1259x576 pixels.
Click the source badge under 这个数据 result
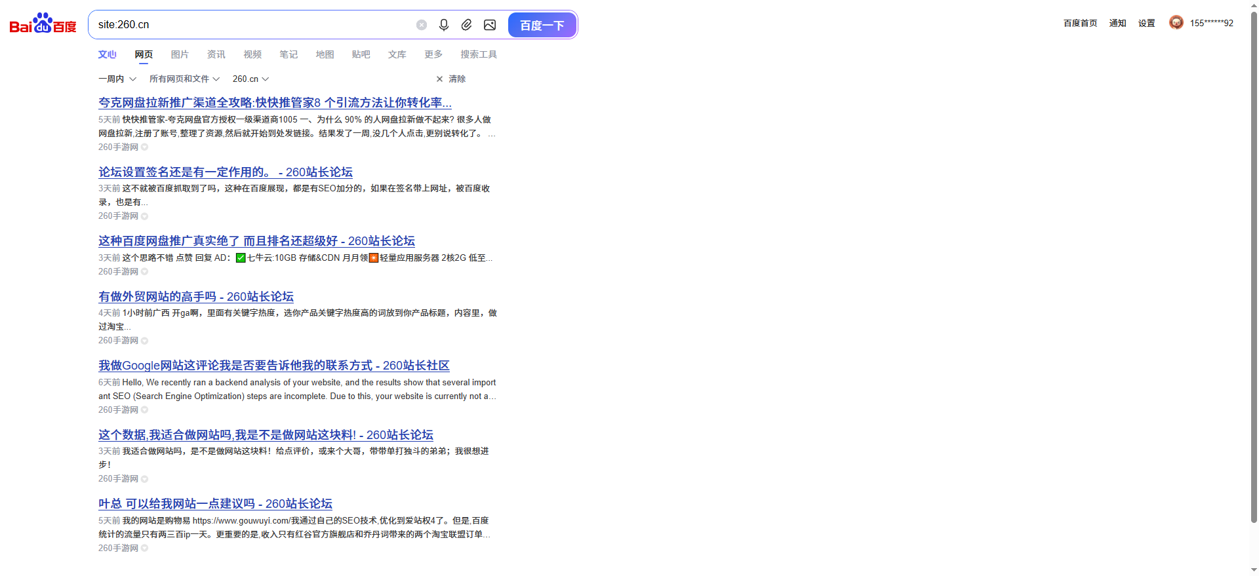tap(145, 479)
